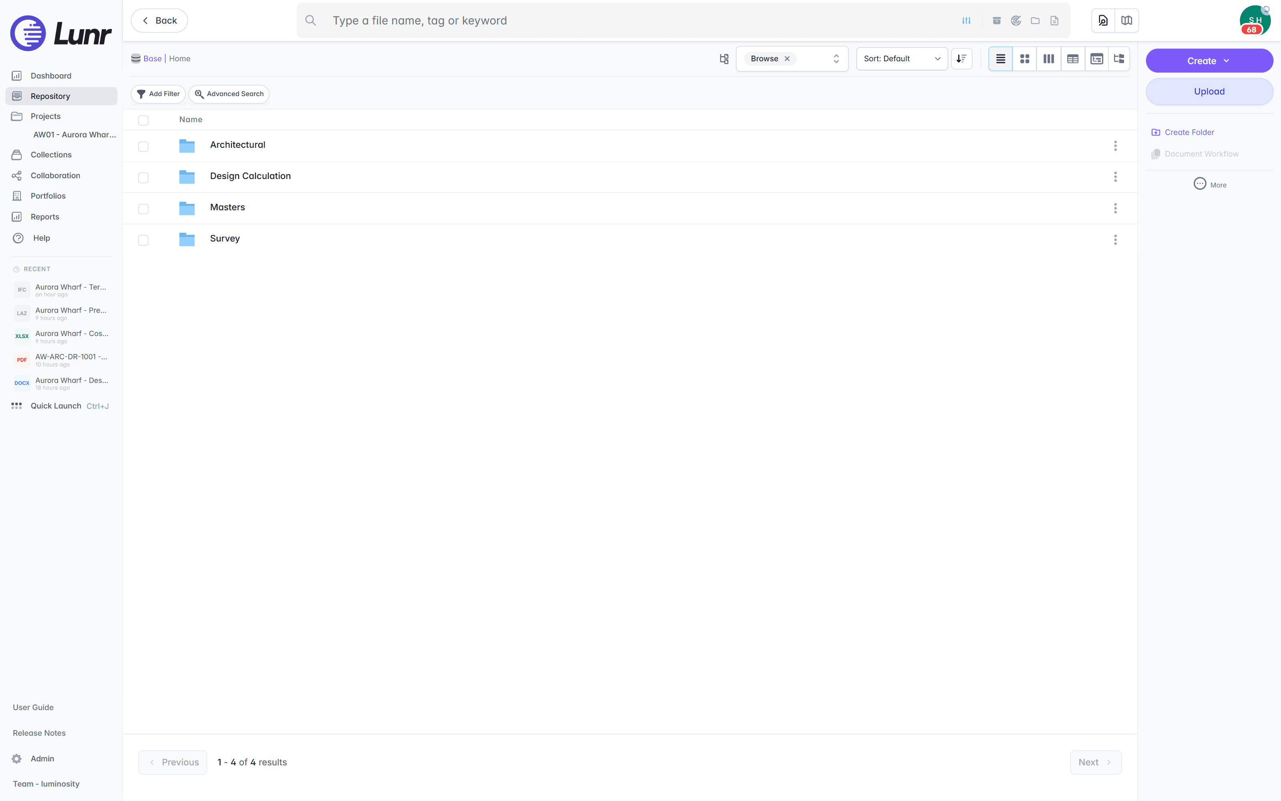Check the Design Calculation row checkbox
The height and width of the screenshot is (801, 1281).
143,177
